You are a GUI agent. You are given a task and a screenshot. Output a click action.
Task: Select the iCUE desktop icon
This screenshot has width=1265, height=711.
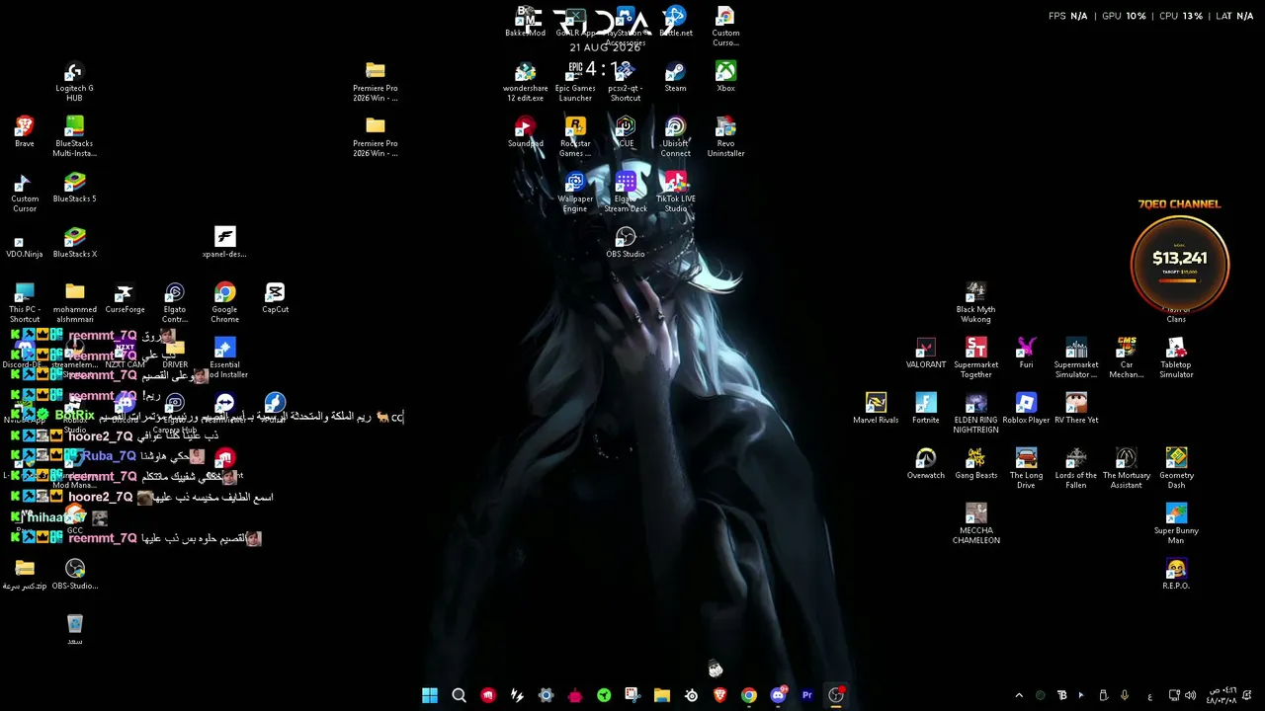click(625, 132)
